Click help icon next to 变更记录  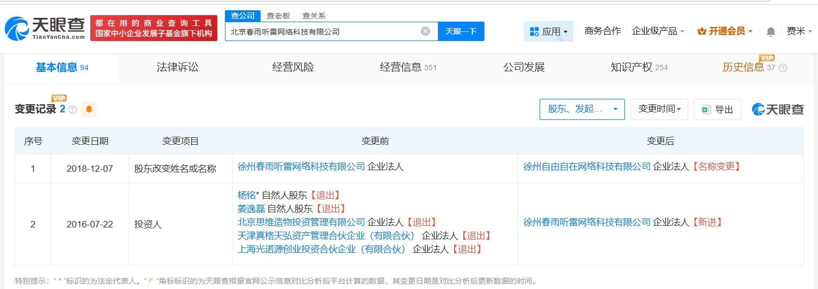pos(73,110)
